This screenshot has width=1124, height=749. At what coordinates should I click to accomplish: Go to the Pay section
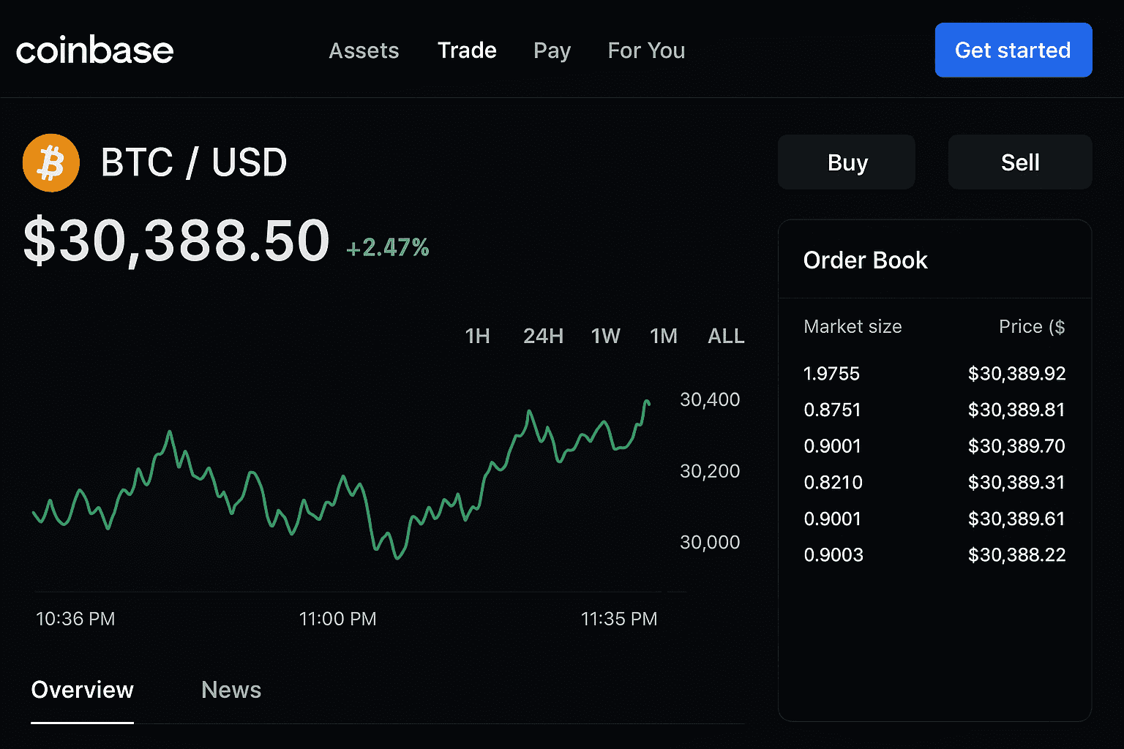552,50
